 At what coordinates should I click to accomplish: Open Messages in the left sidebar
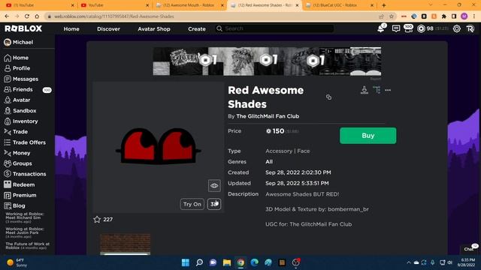pos(26,79)
